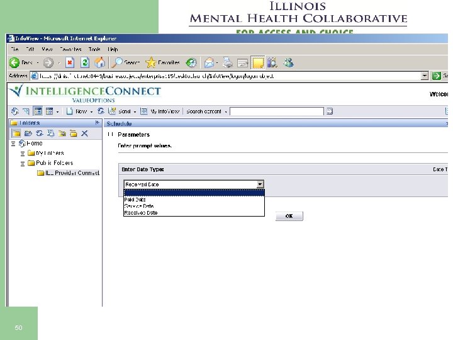453x340 pixels.
Task: Click the Send button
Action: click(x=120, y=111)
